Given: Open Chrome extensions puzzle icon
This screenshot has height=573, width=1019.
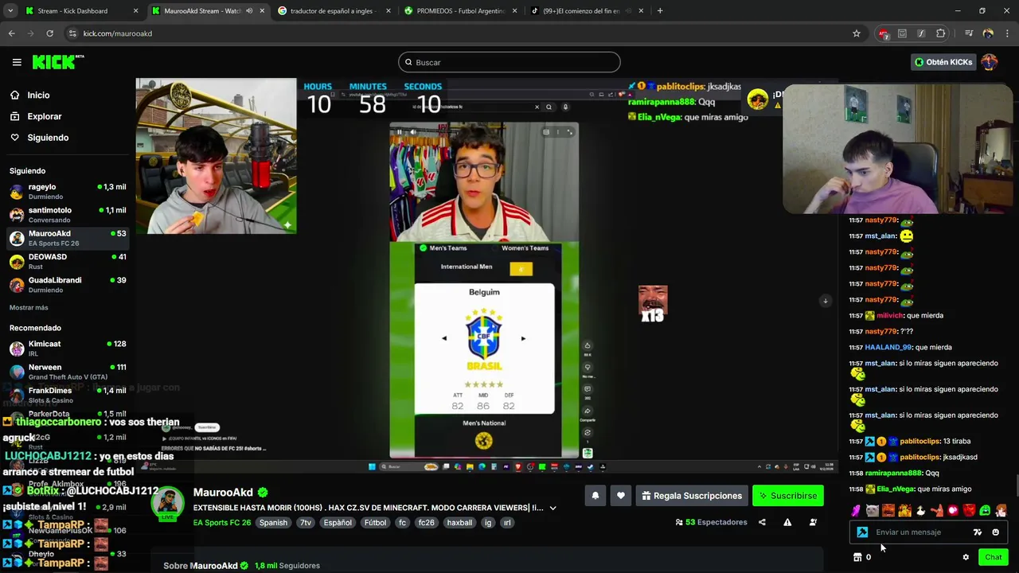Looking at the screenshot, I should (x=941, y=33).
